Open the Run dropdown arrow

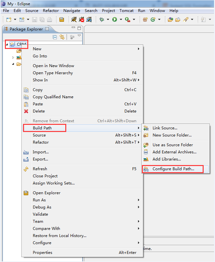click(x=121, y=19)
